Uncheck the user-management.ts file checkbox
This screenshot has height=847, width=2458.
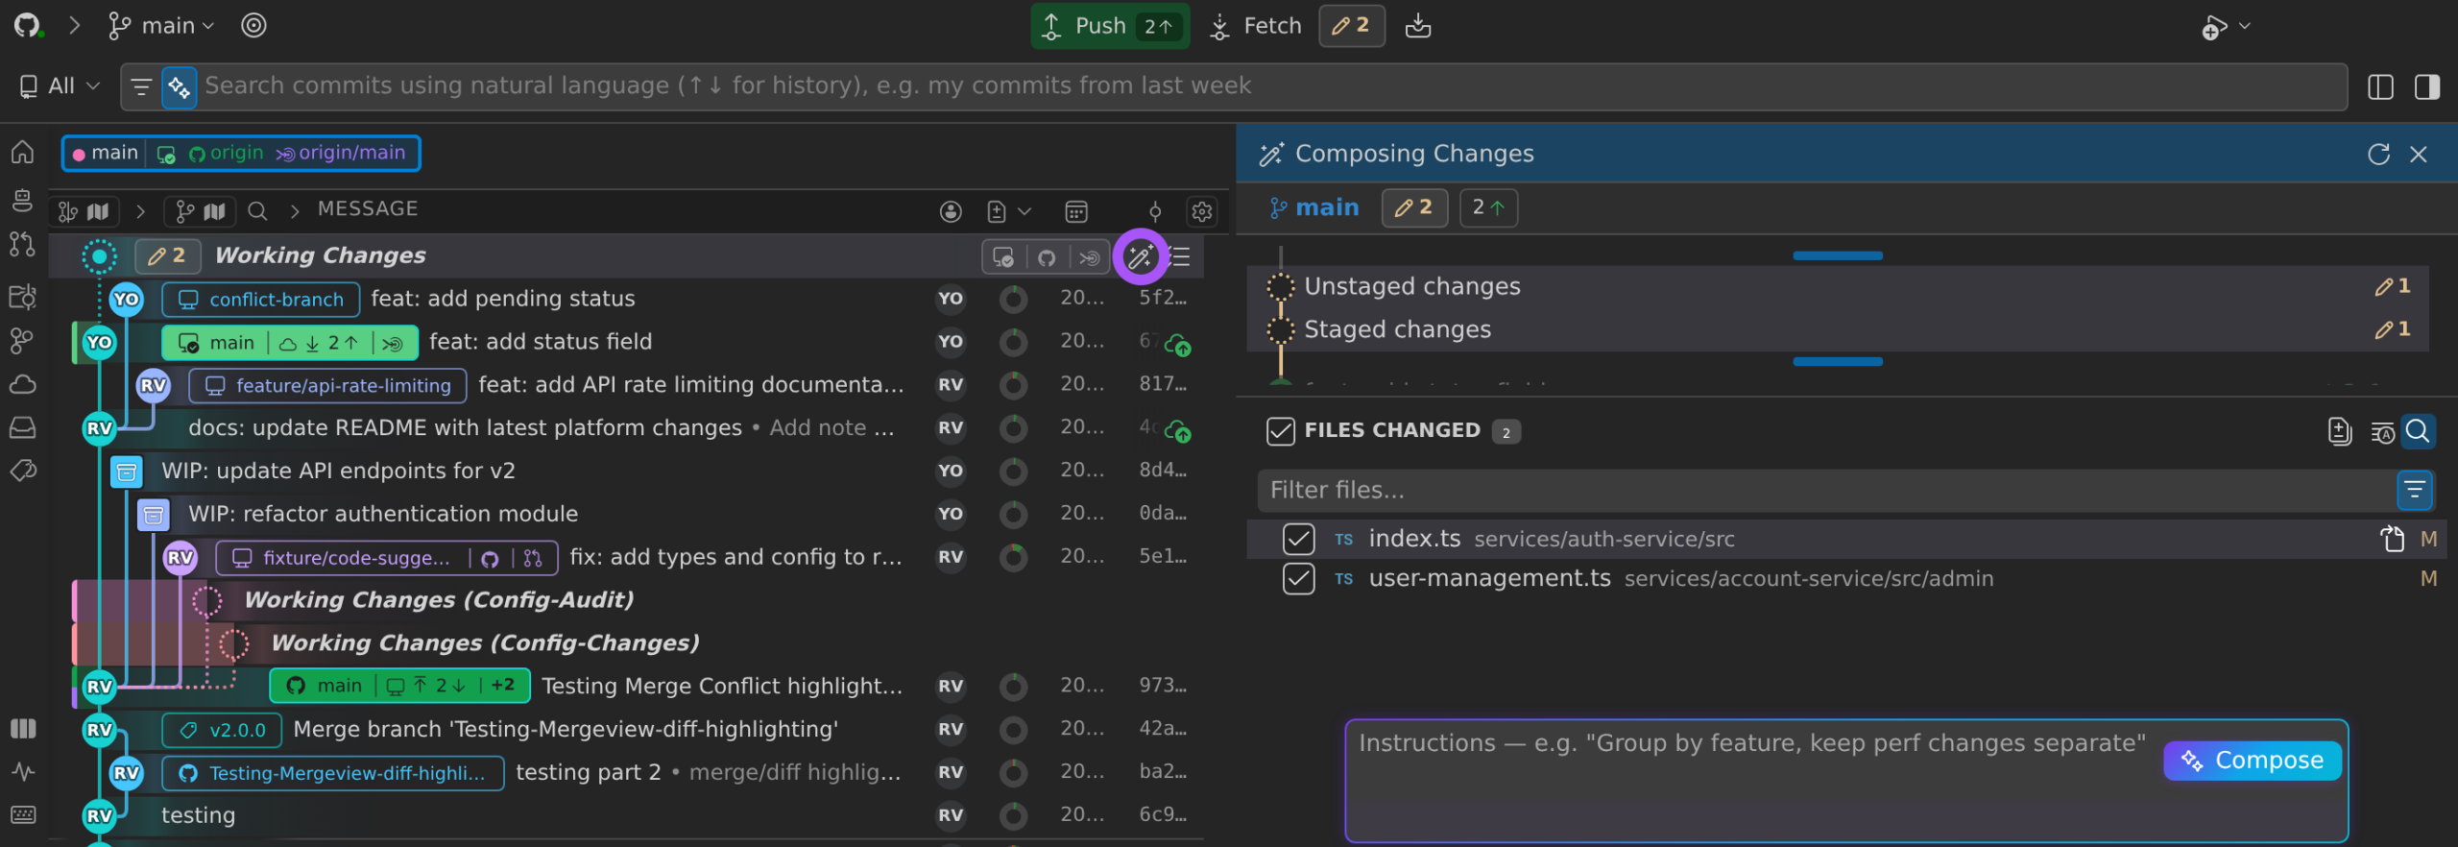click(x=1298, y=579)
